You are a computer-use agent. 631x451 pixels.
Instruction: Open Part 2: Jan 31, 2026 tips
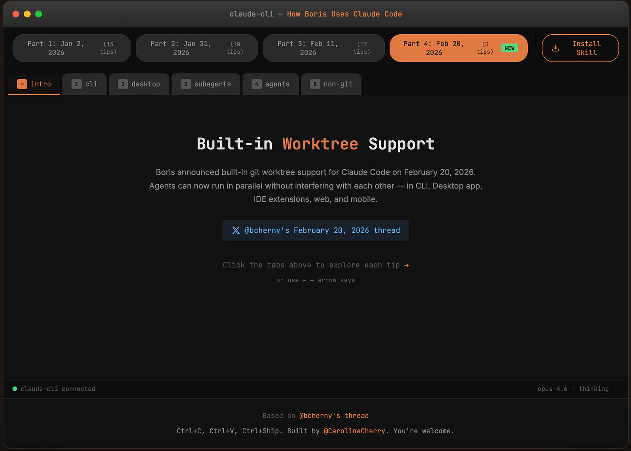197,48
